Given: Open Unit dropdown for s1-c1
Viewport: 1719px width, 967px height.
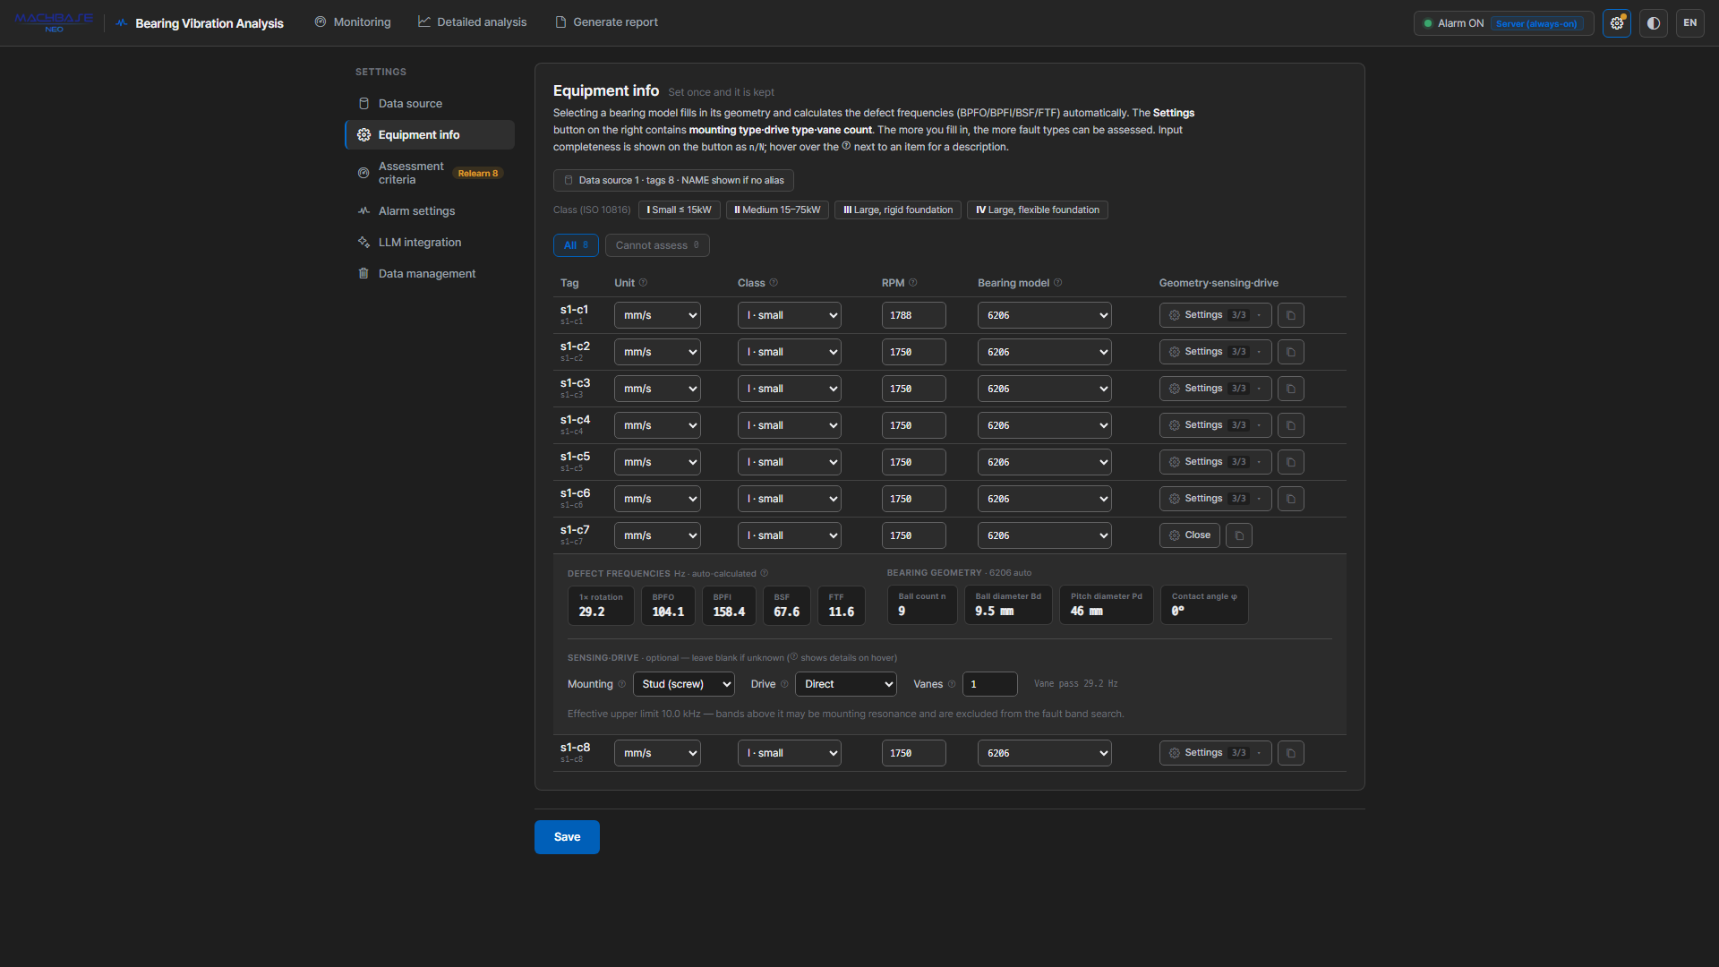Looking at the screenshot, I should tap(657, 315).
